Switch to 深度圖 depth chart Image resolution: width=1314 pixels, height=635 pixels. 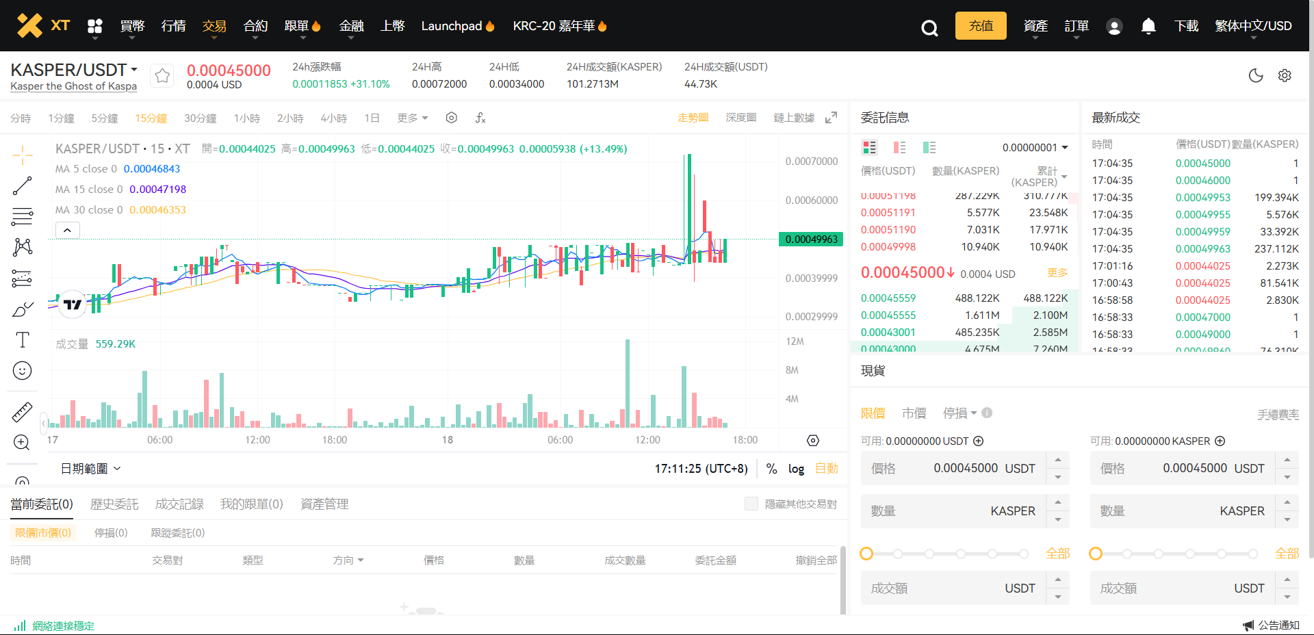click(741, 118)
